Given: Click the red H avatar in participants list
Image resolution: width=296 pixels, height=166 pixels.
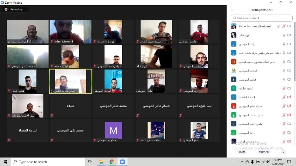Looking at the screenshot, I should pos(234,61).
